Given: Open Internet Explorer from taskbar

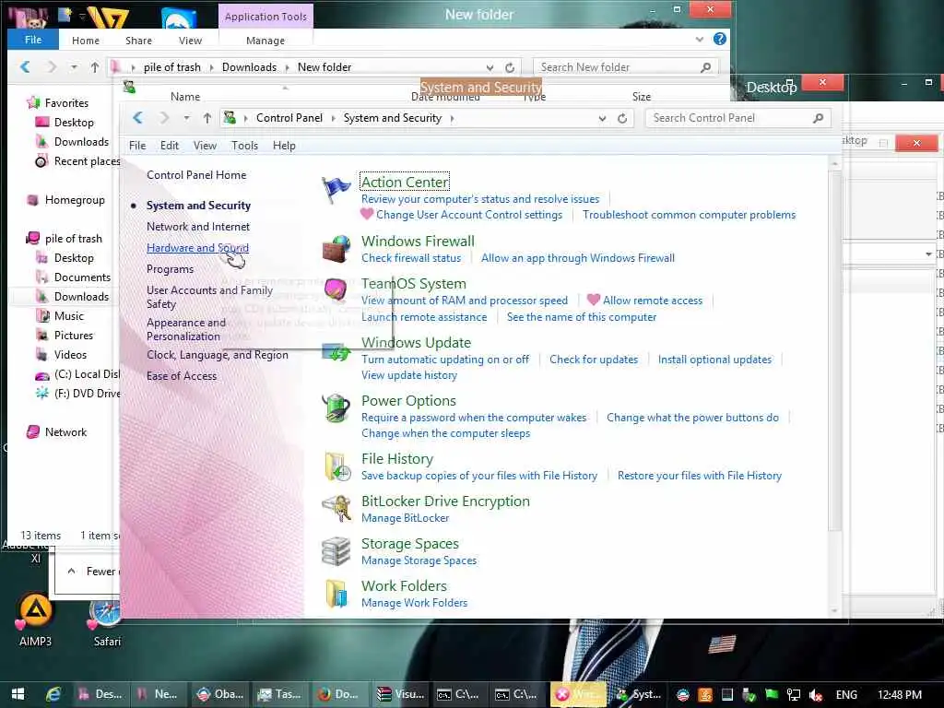Looking at the screenshot, I should pos(54,694).
